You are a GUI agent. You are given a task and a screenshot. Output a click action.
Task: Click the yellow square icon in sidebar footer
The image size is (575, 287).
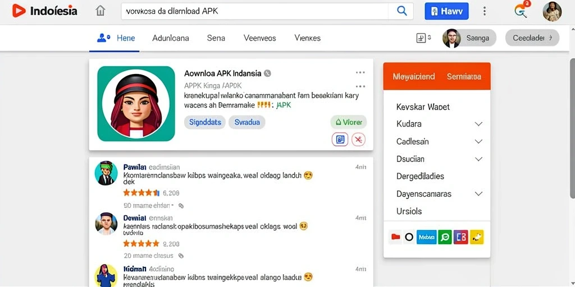coord(477,237)
